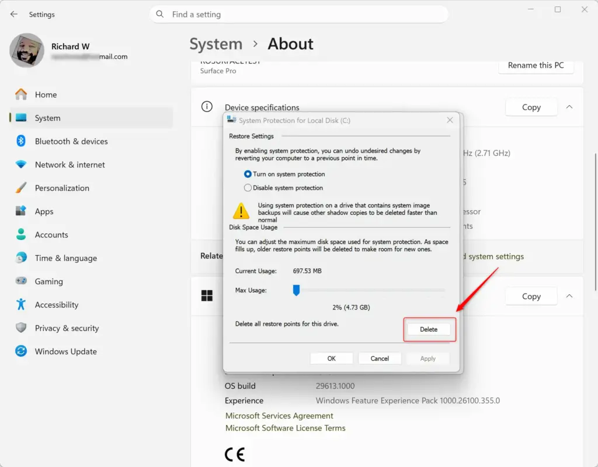Cancel the System Protection dialog
The width and height of the screenshot is (598, 467).
coord(380,358)
